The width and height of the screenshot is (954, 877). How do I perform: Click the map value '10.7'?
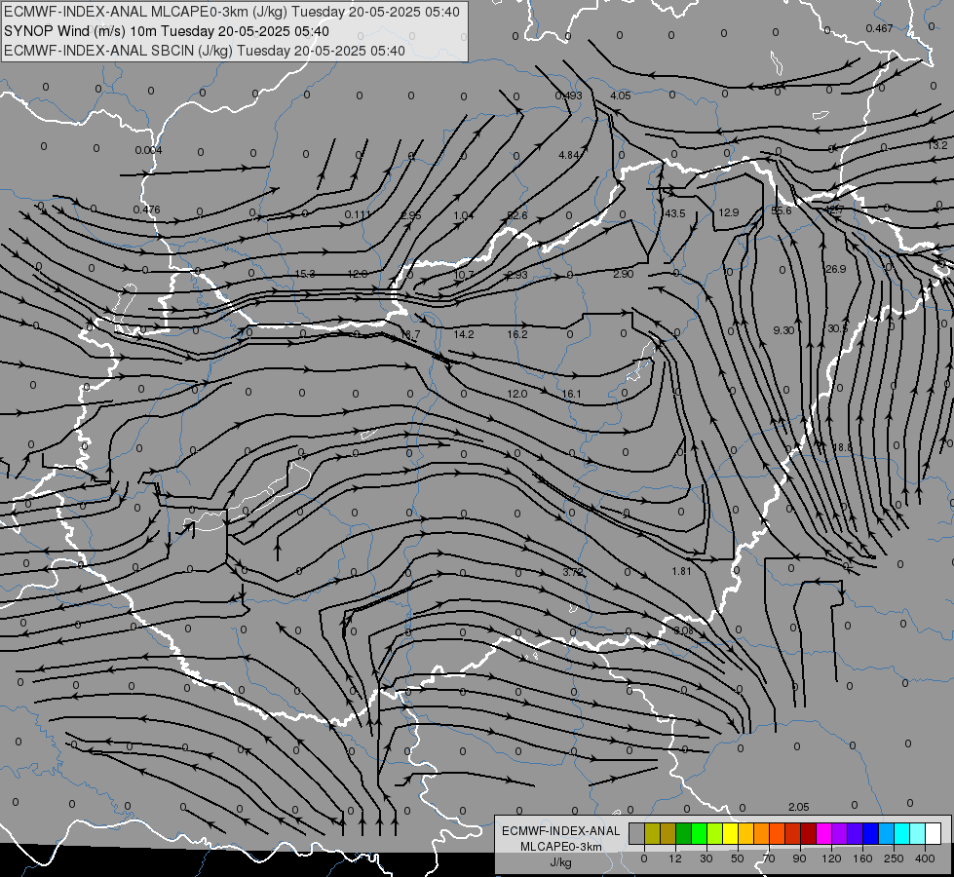pyautogui.click(x=464, y=275)
